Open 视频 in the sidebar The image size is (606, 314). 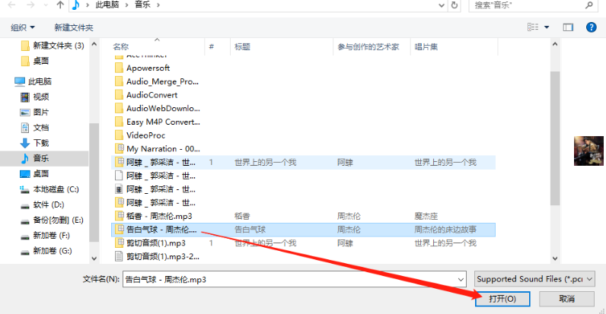(x=35, y=97)
